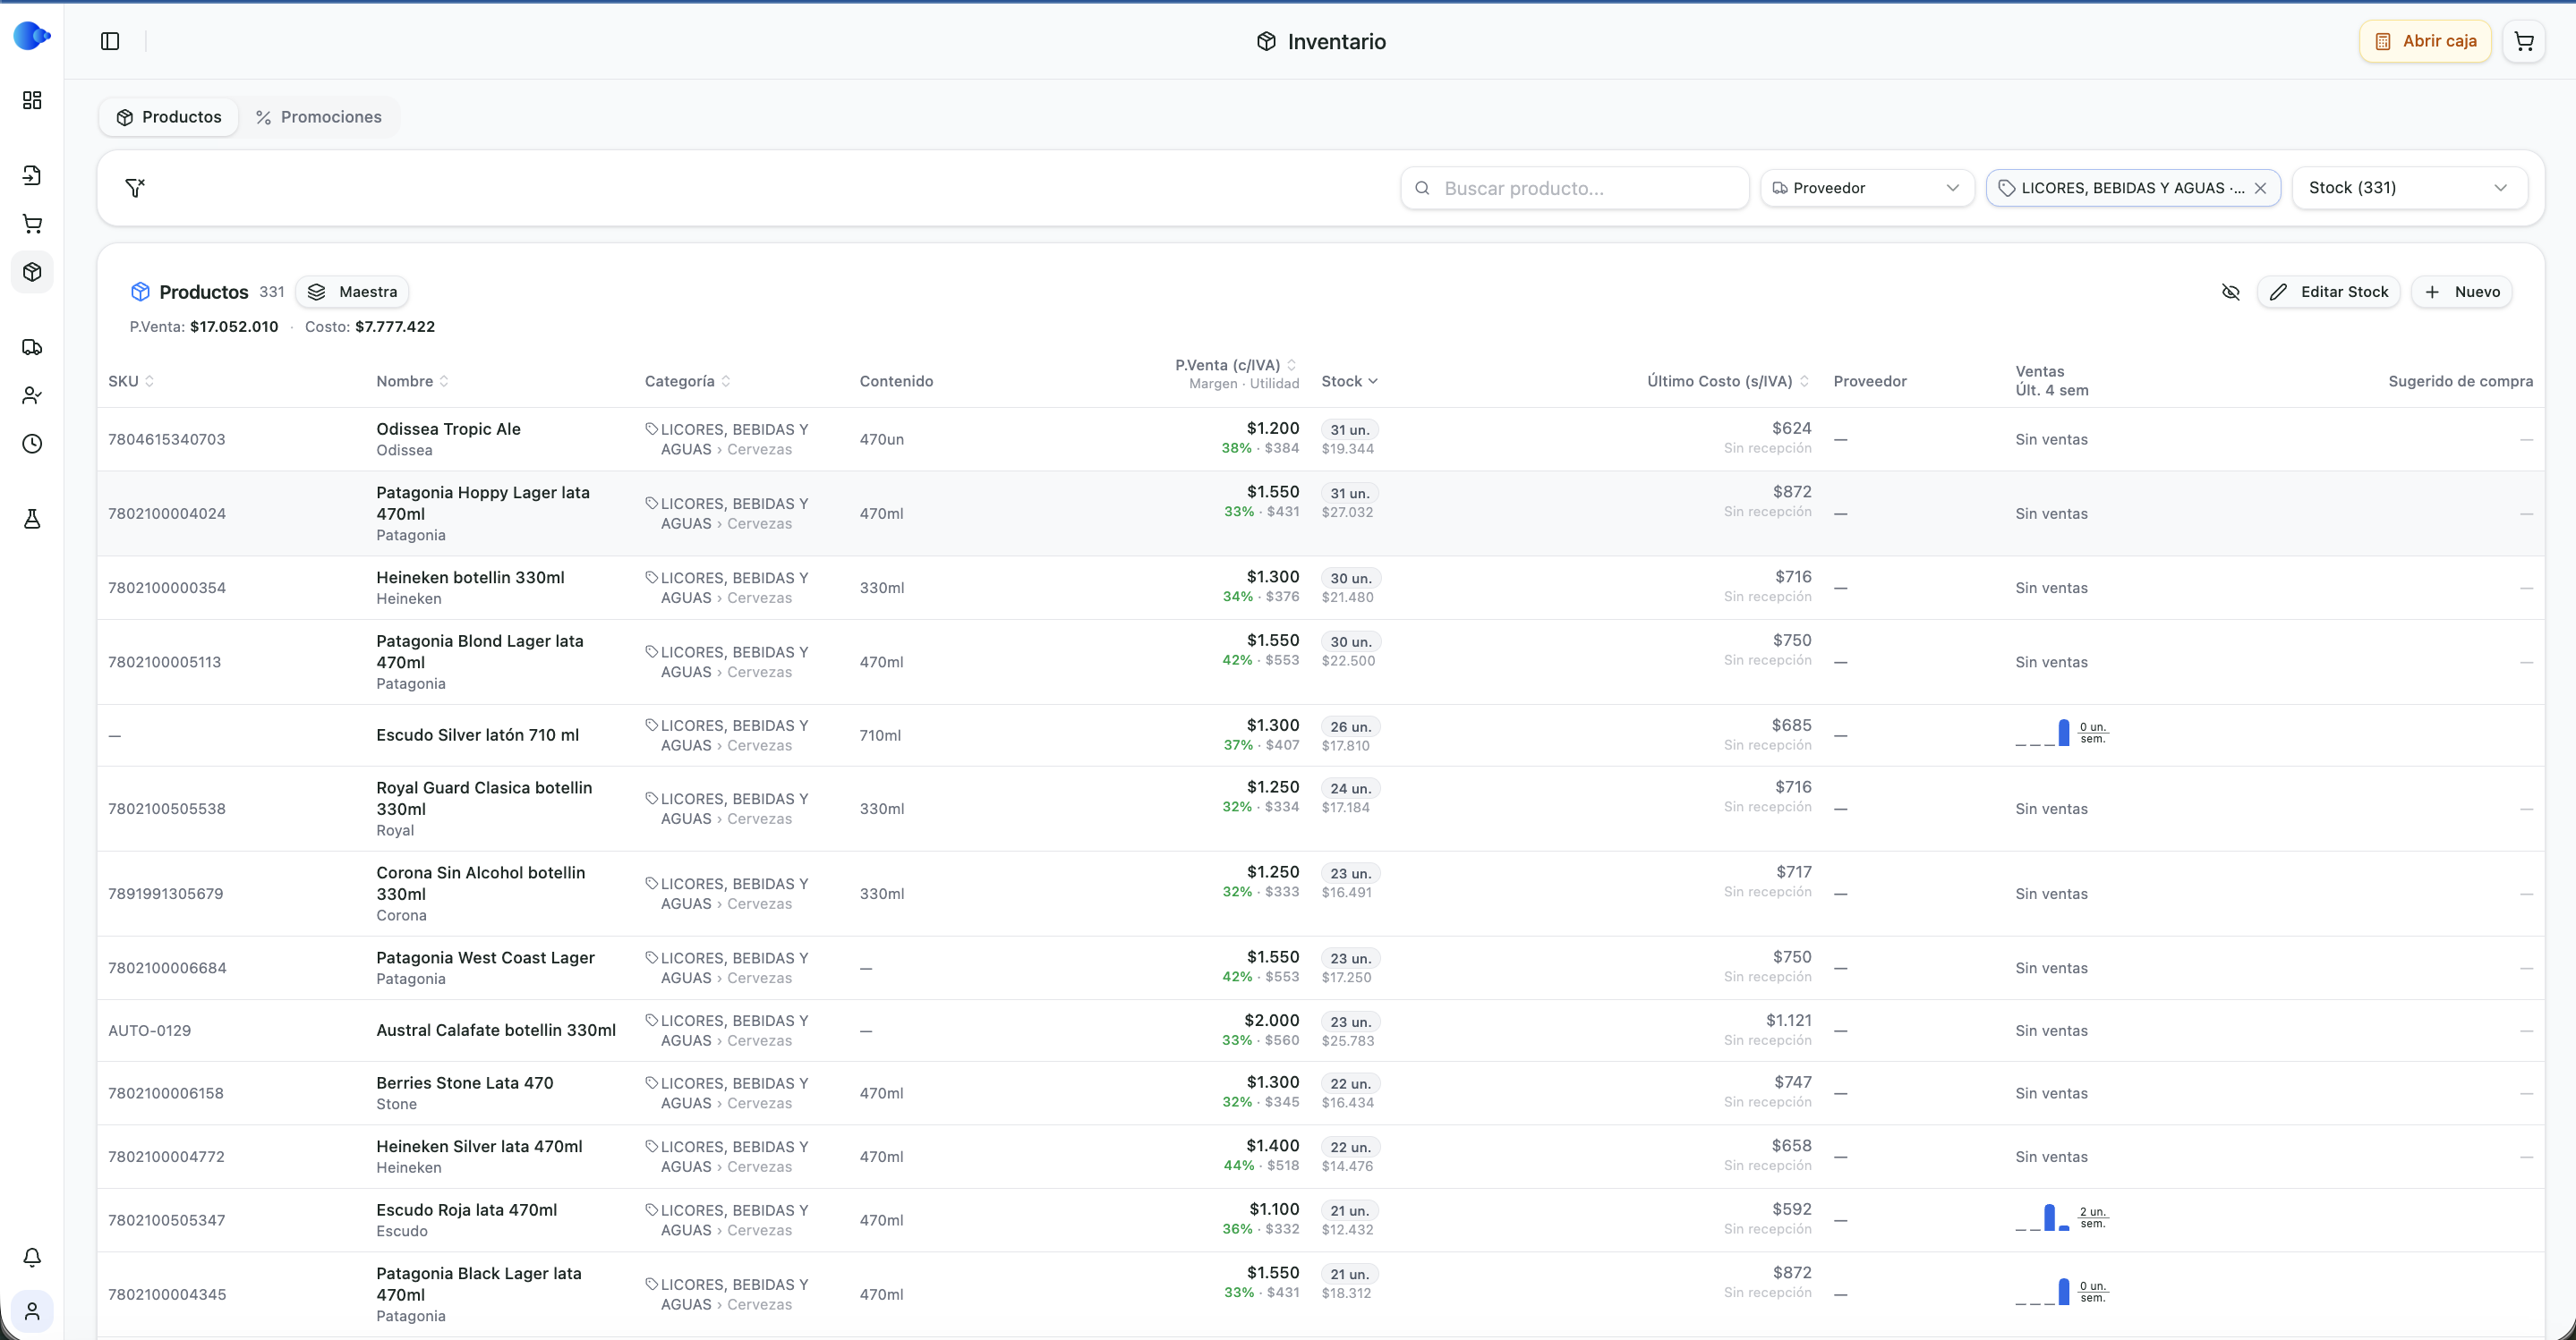Create a product with Nuevo button
Viewport: 2576px width, 1340px height.
tap(2462, 292)
